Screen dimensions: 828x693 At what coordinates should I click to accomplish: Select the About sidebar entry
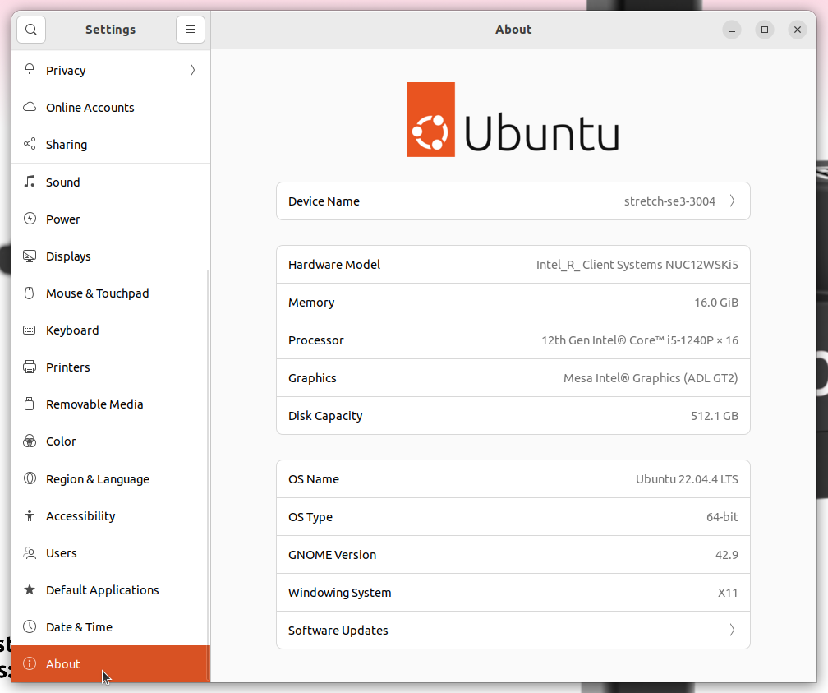tap(111, 664)
